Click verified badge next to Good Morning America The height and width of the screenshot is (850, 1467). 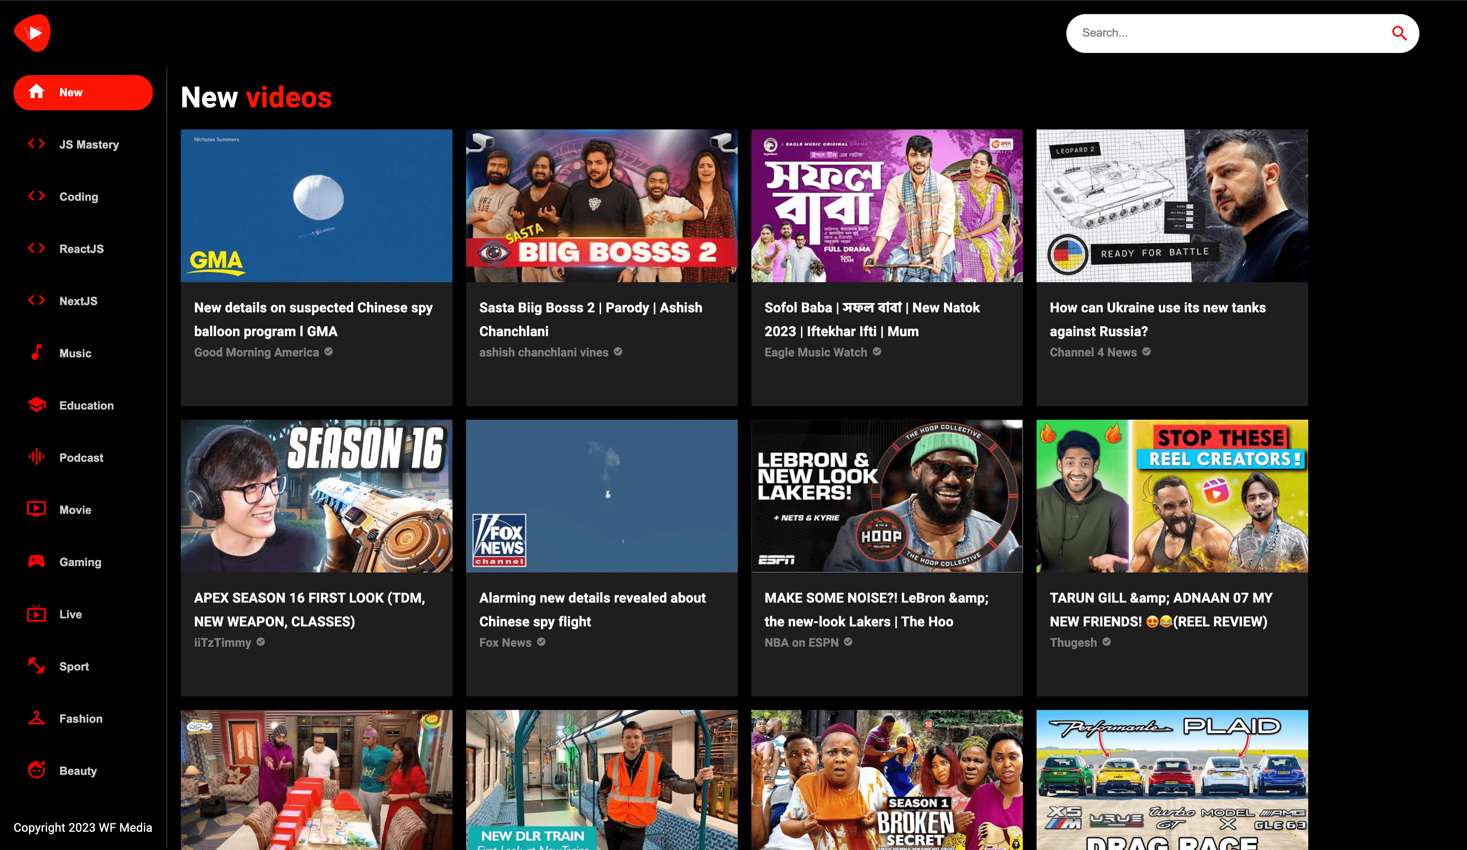[x=328, y=351]
